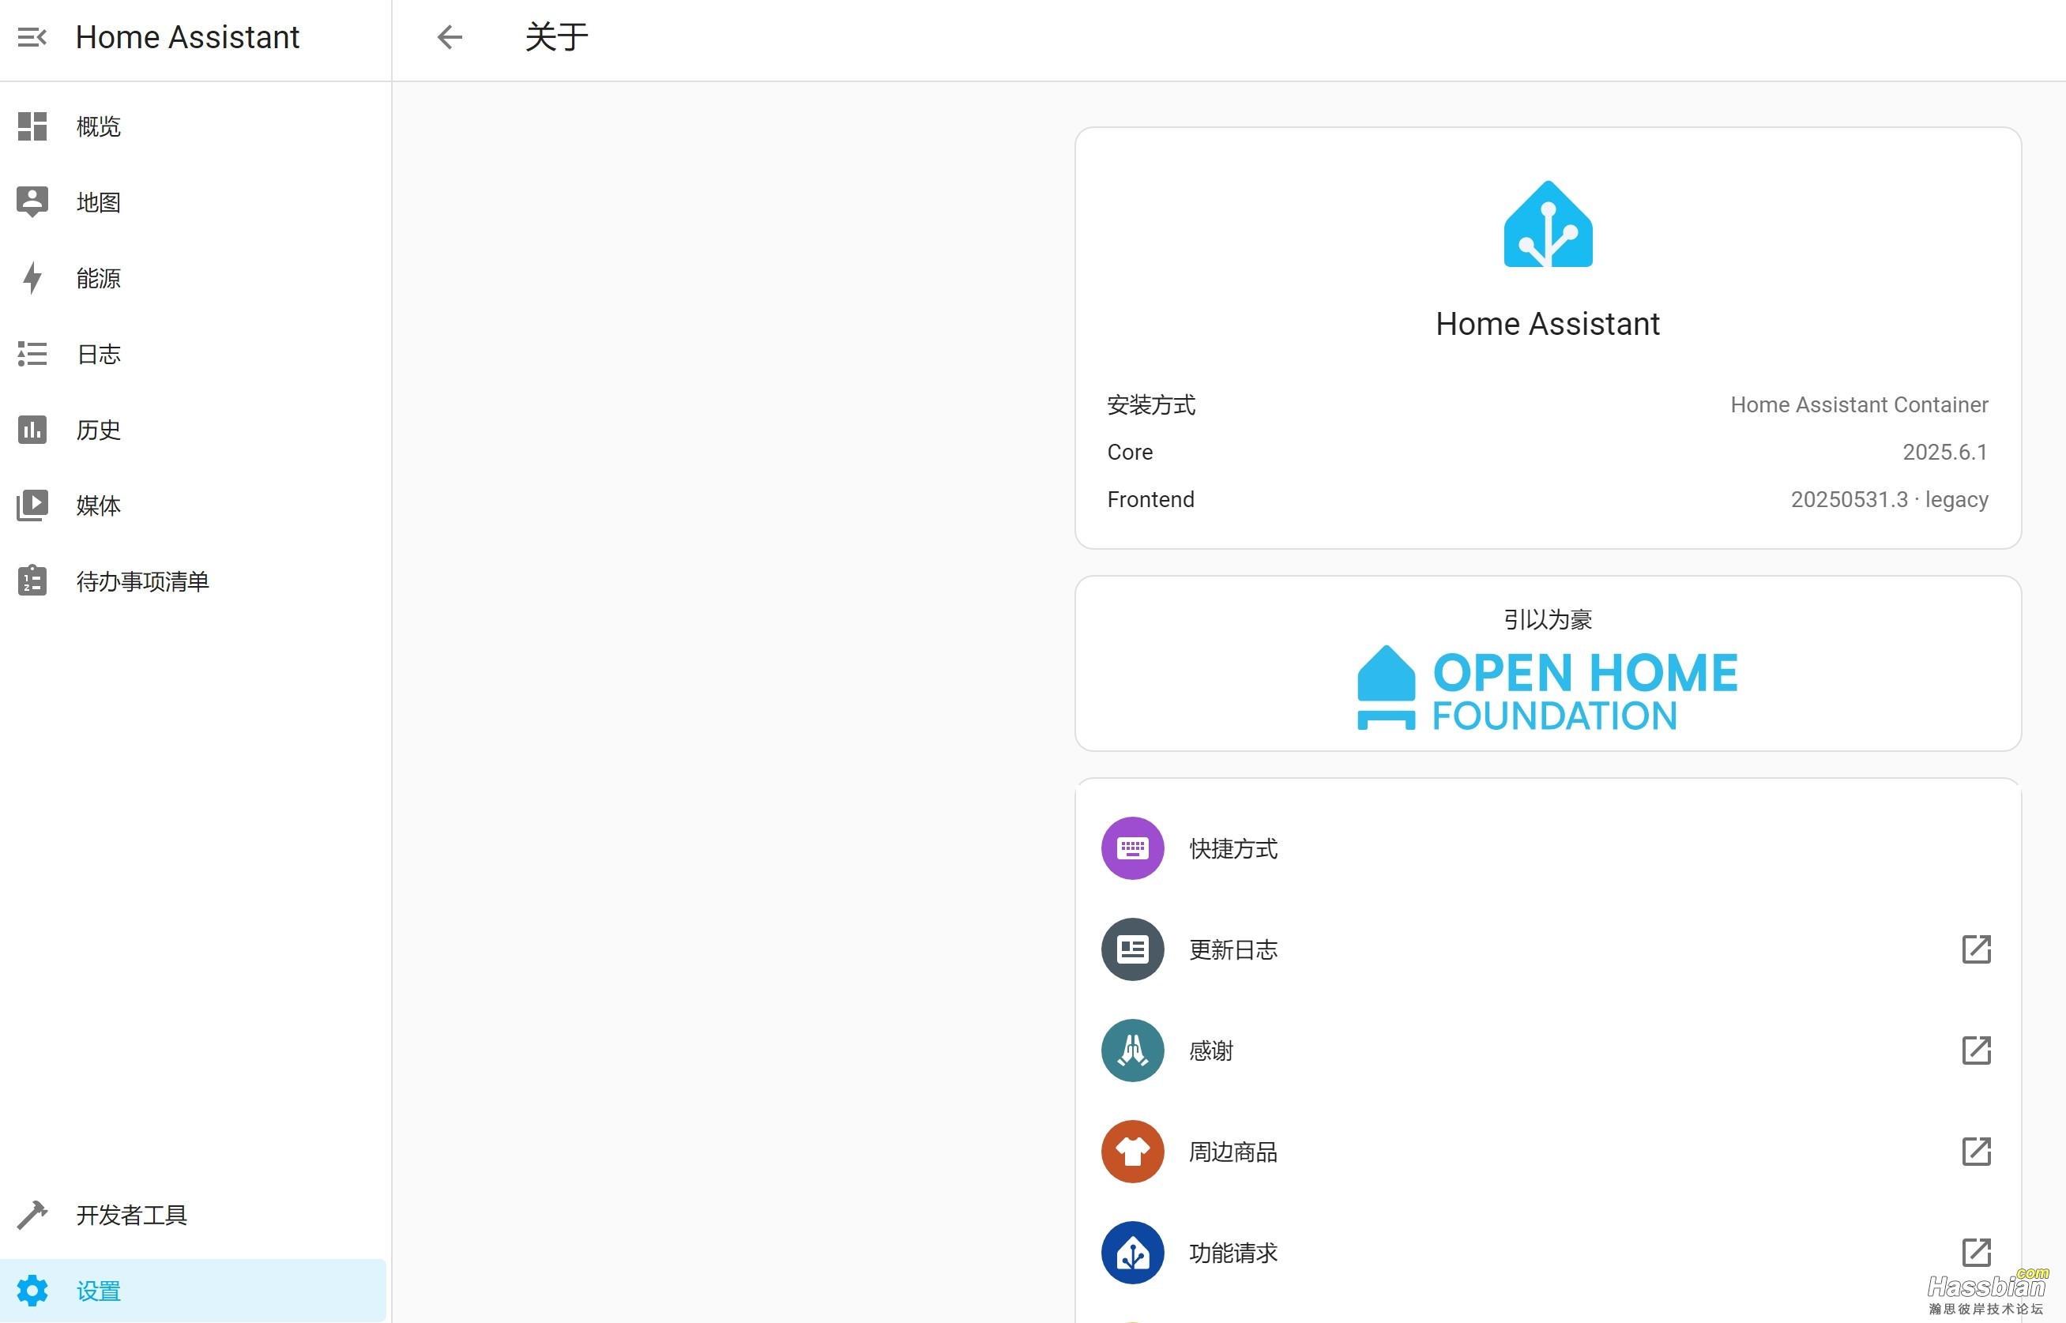Open the 待办事项清单 sidebar item
Image resolution: width=2066 pixels, height=1323 pixels.
pos(194,581)
